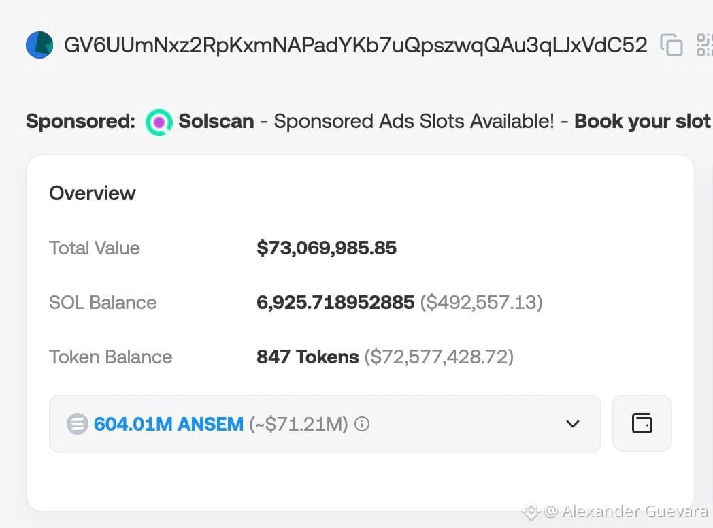The width and height of the screenshot is (713, 528).
Task: Click the Solscan sponsored name link
Action: [x=216, y=121]
